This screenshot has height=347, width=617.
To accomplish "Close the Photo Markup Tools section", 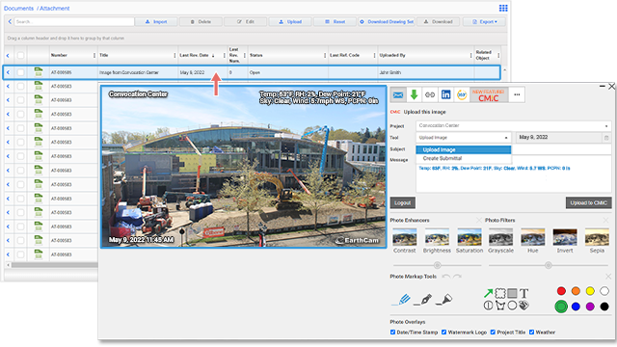I will tap(608, 277).
